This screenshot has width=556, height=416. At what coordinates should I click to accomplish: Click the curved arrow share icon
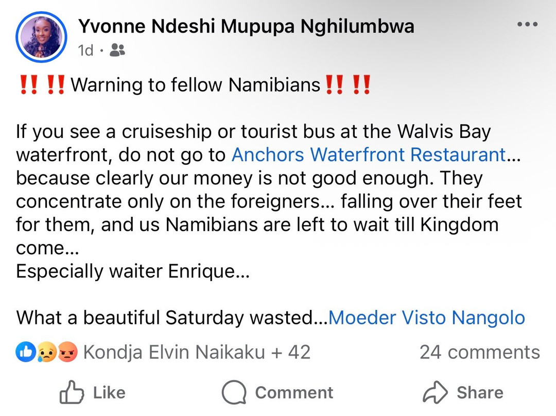[435, 393]
